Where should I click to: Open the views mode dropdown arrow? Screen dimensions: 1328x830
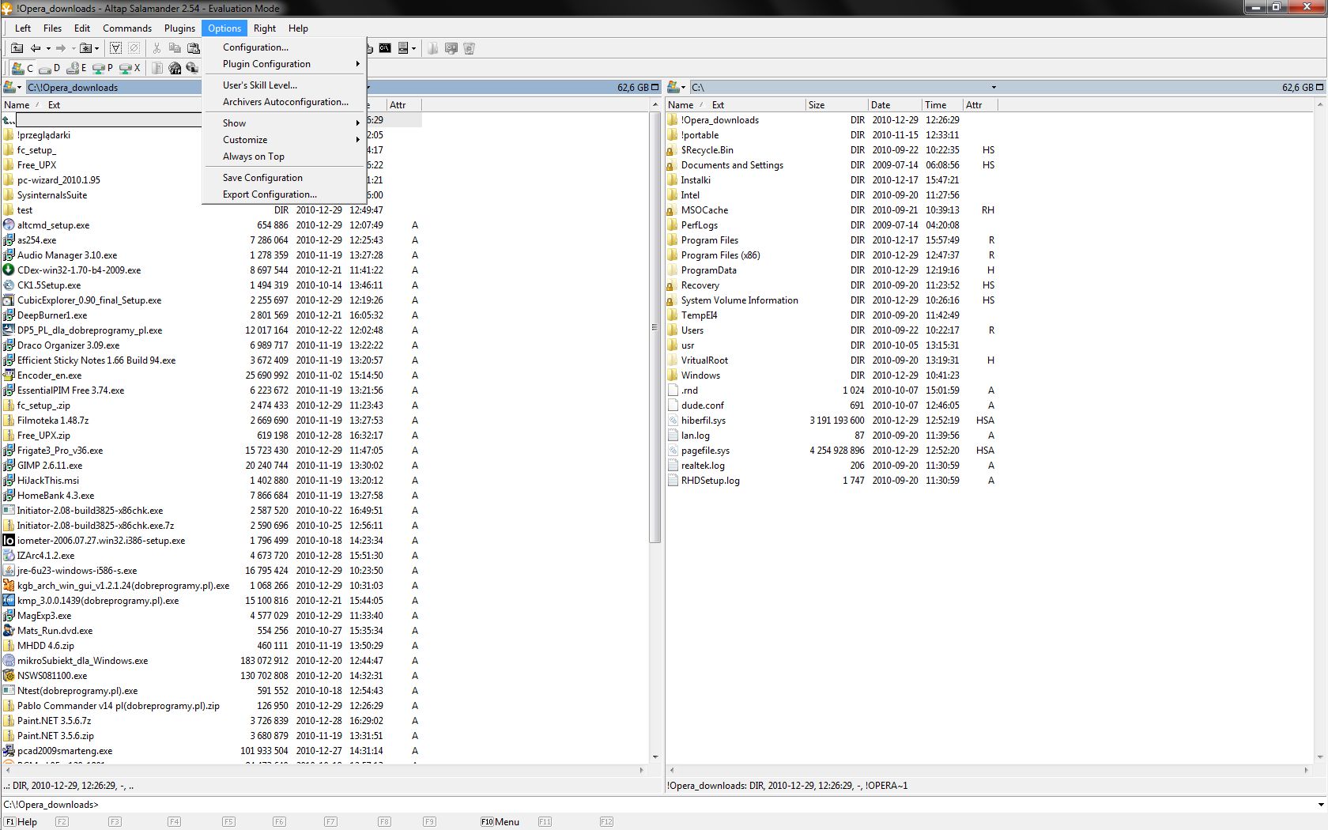413,48
